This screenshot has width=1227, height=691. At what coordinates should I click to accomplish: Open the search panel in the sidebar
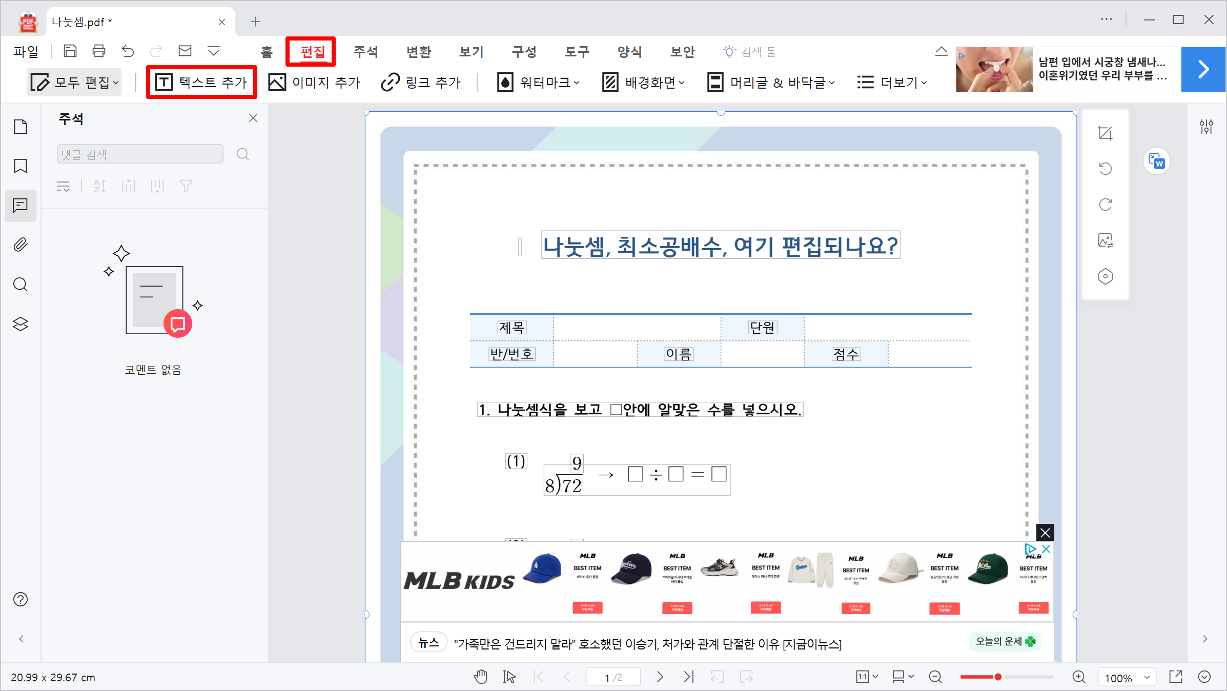click(x=21, y=284)
